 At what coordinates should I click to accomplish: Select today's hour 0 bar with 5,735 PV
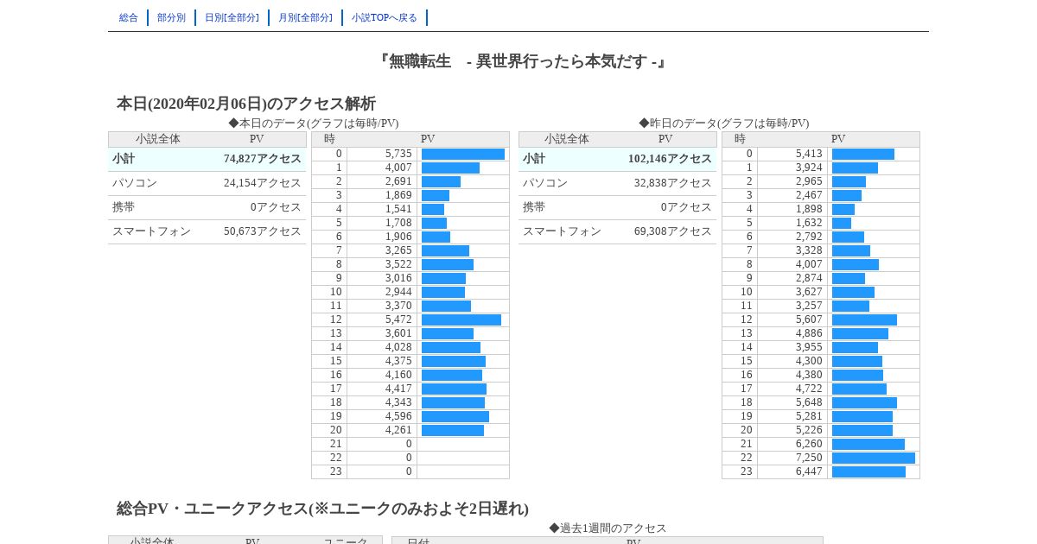463,155
